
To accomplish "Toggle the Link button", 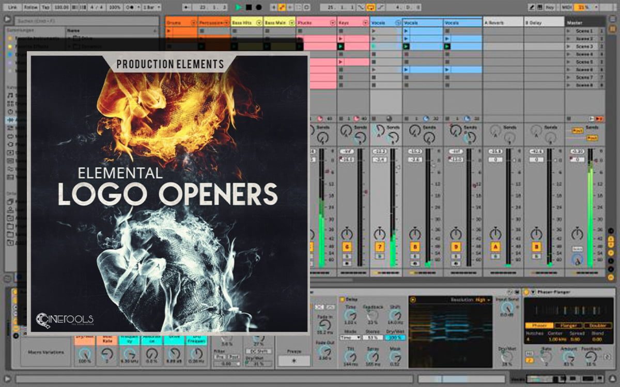I will [12, 8].
